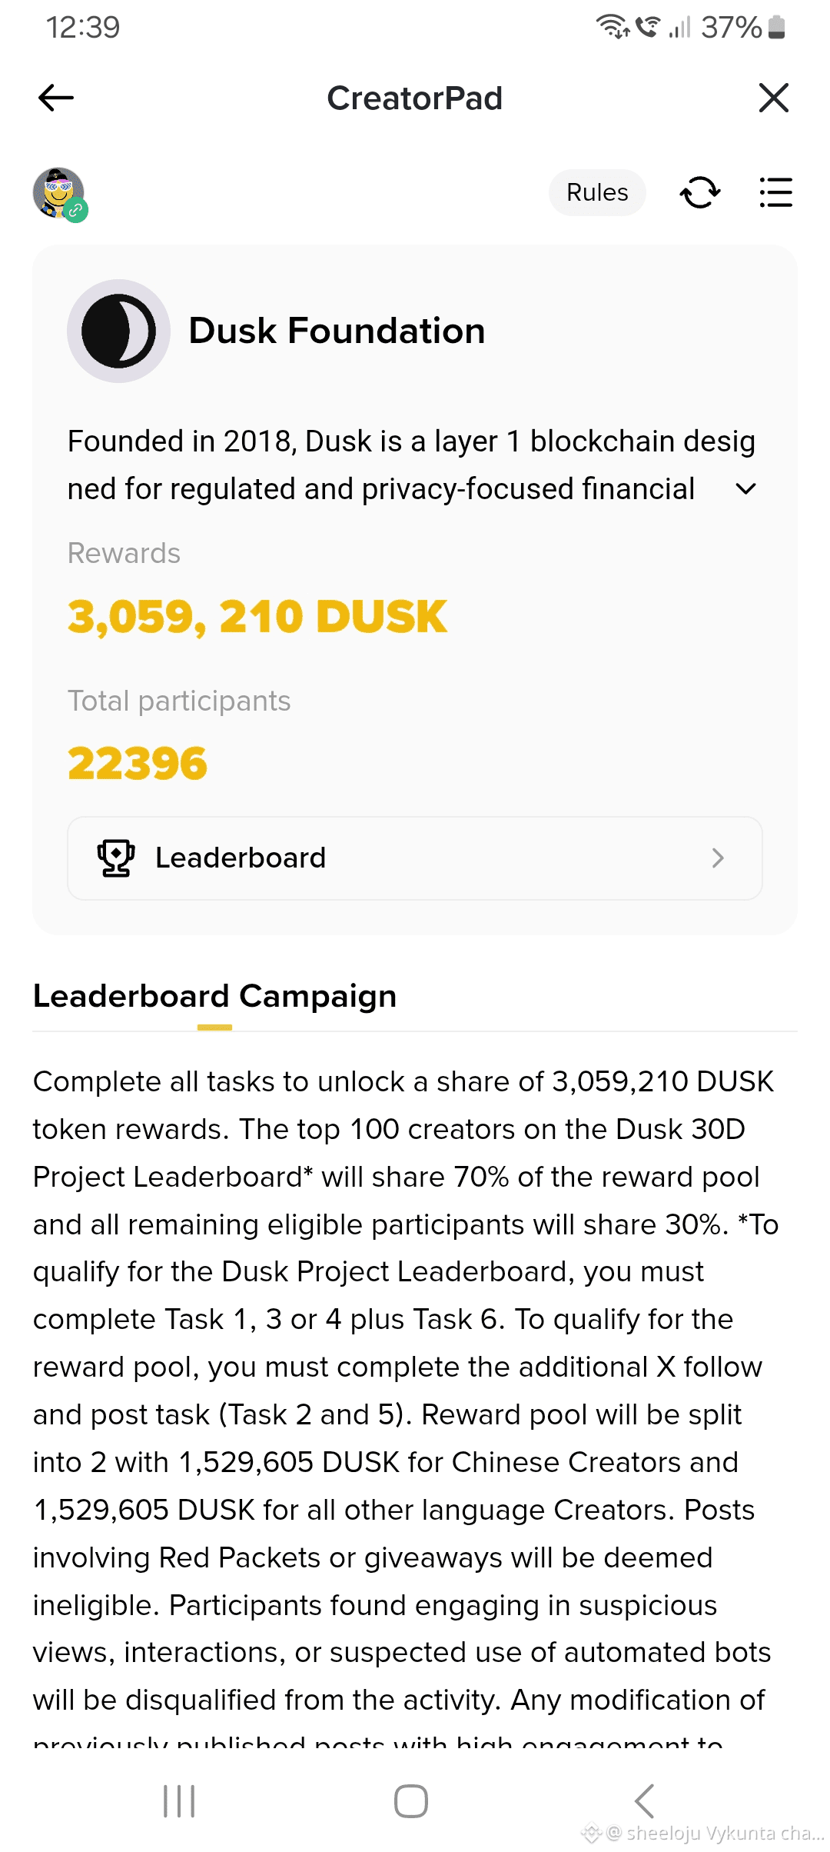The height and width of the screenshot is (1852, 830).
Task: Open the profile avatar with link badge
Action: tap(59, 194)
